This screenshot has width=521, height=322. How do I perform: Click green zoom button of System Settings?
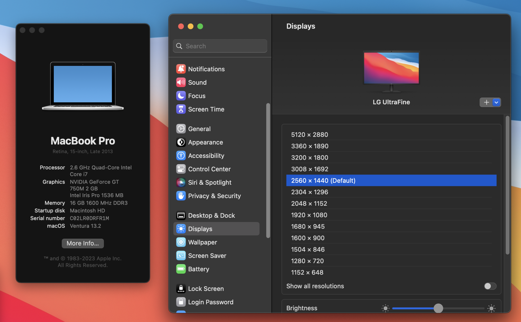[200, 26]
